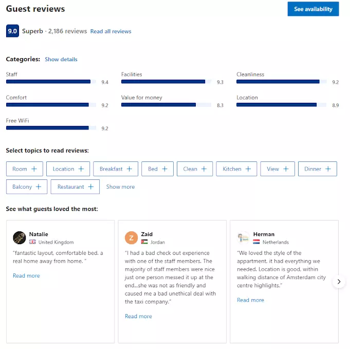Viewport: 350px width, 349px height.
Task: Select the Restaurant topic chip
Action: click(75, 187)
